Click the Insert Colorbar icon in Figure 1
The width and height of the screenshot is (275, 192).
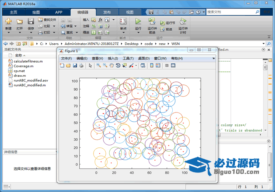point(152,65)
